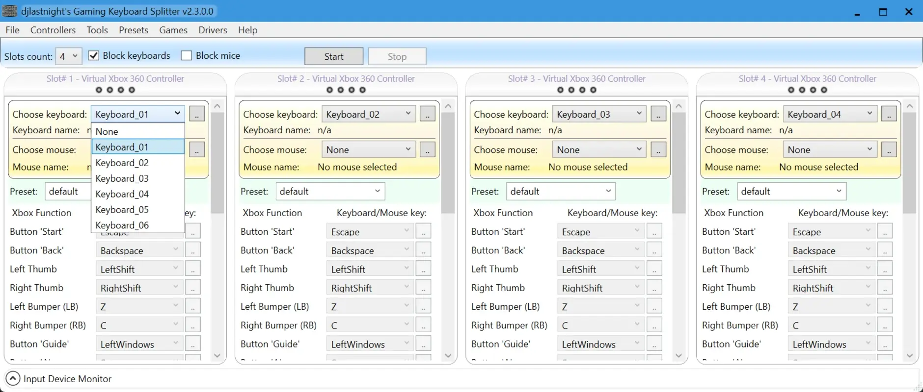Click Slot 2 Button 'Start' detect key button
The height and width of the screenshot is (392, 923).
(x=423, y=231)
